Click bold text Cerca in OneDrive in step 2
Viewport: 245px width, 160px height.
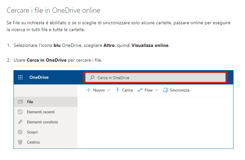[x=47, y=60]
